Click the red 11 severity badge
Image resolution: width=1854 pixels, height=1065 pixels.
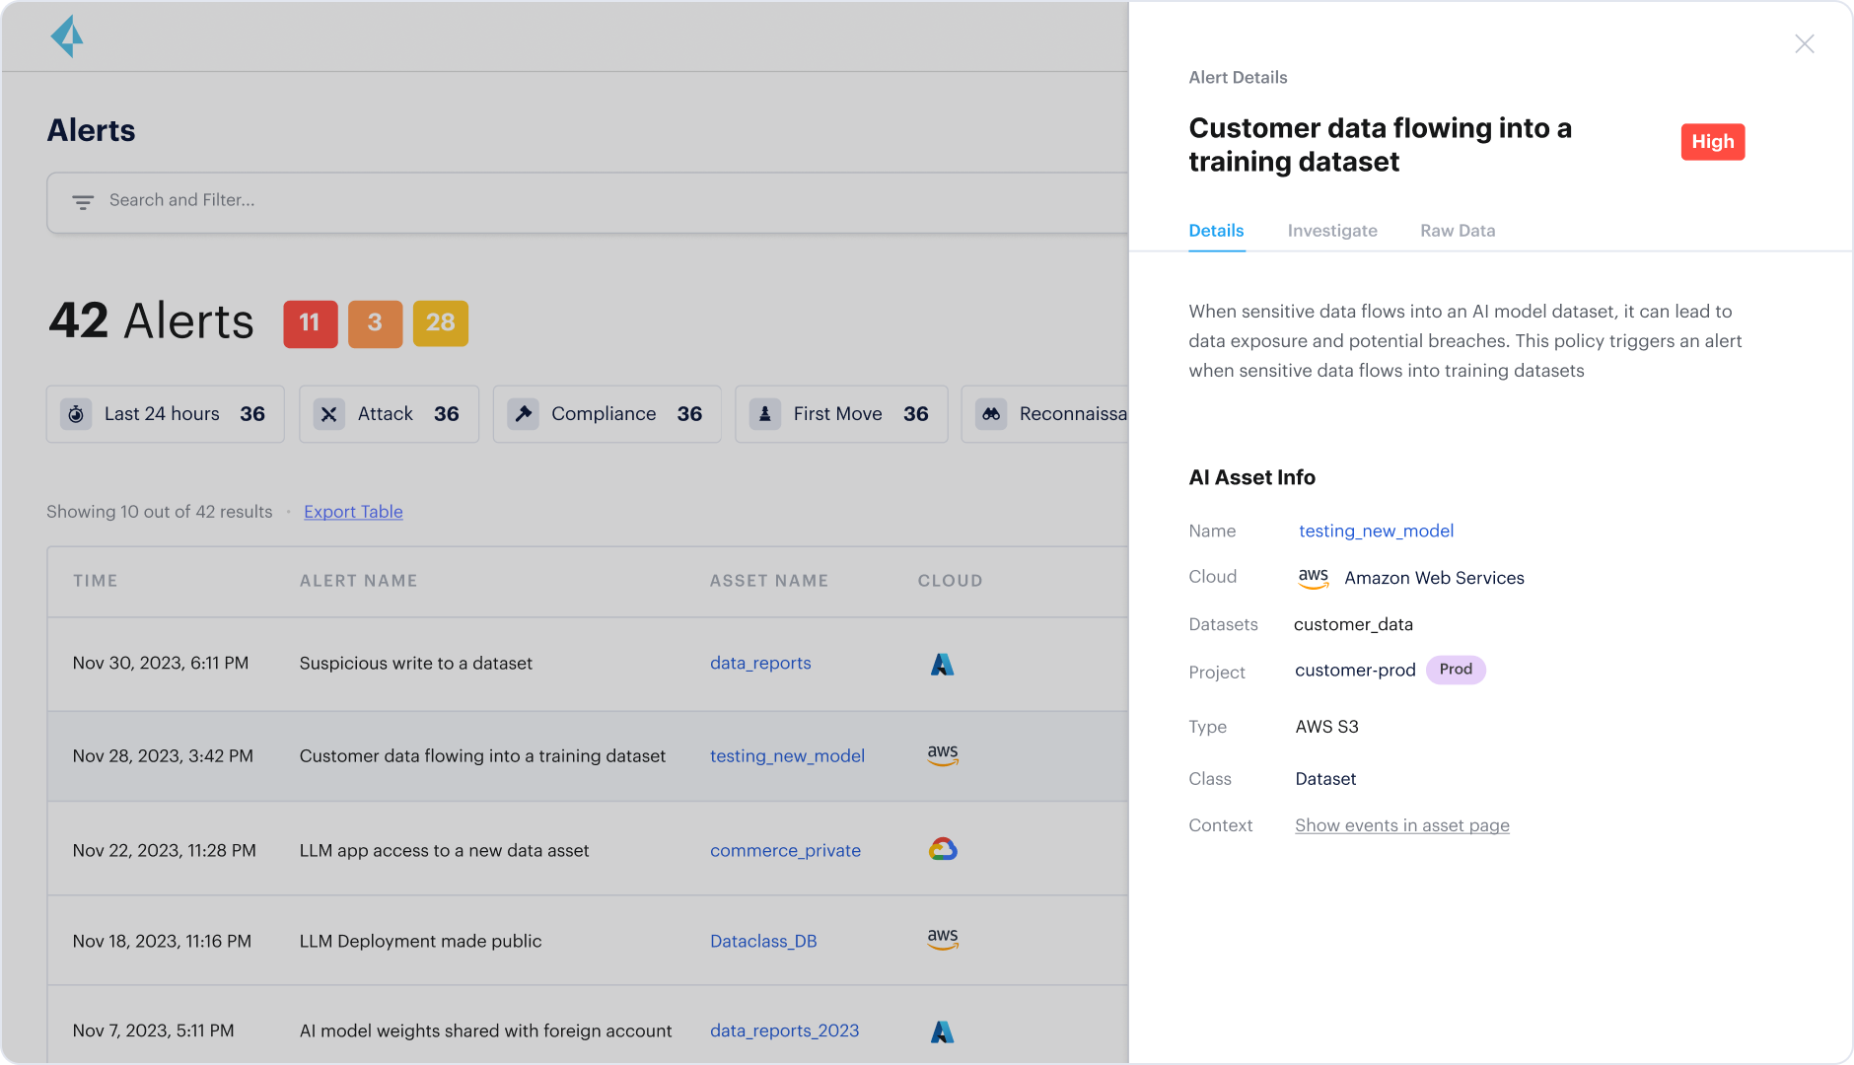click(310, 323)
